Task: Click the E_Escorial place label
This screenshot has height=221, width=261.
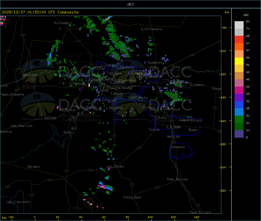Action: point(108,100)
